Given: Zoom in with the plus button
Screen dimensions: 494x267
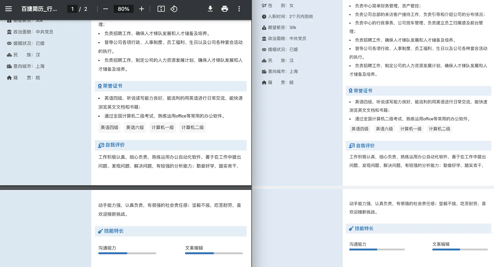Looking at the screenshot, I should pyautogui.click(x=142, y=9).
